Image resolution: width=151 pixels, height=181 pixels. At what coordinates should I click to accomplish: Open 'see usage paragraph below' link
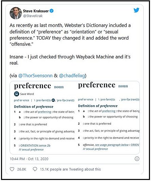pos(112,145)
